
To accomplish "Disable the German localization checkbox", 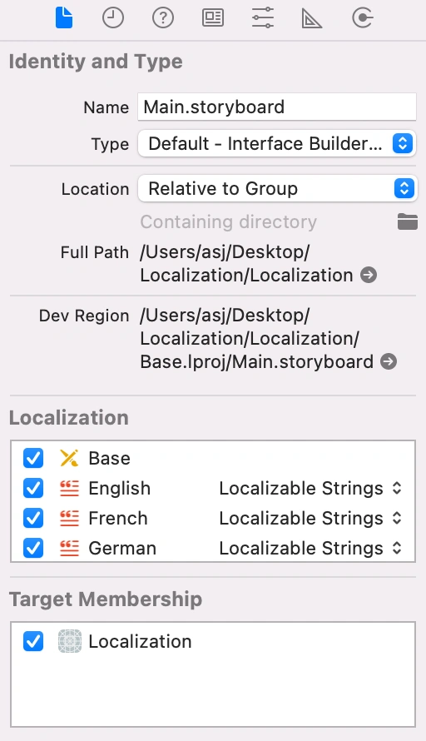I will (33, 548).
